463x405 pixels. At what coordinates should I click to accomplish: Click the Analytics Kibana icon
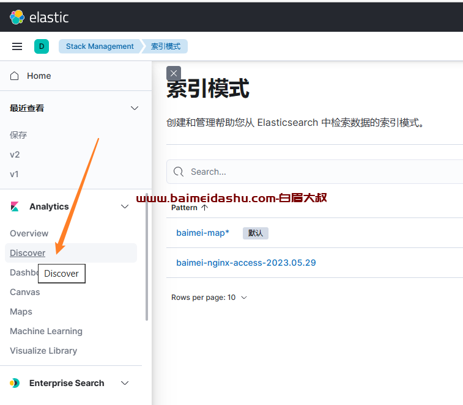click(x=15, y=206)
